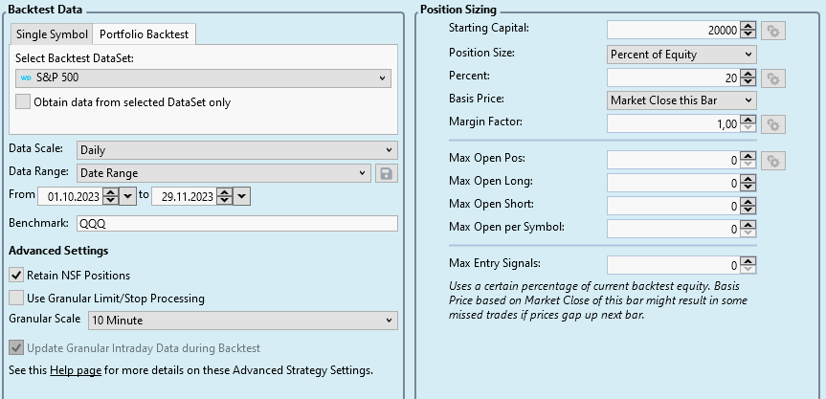The image size is (826, 399).
Task: Click the gear icon next to Starting Capital
Action: click(x=773, y=31)
